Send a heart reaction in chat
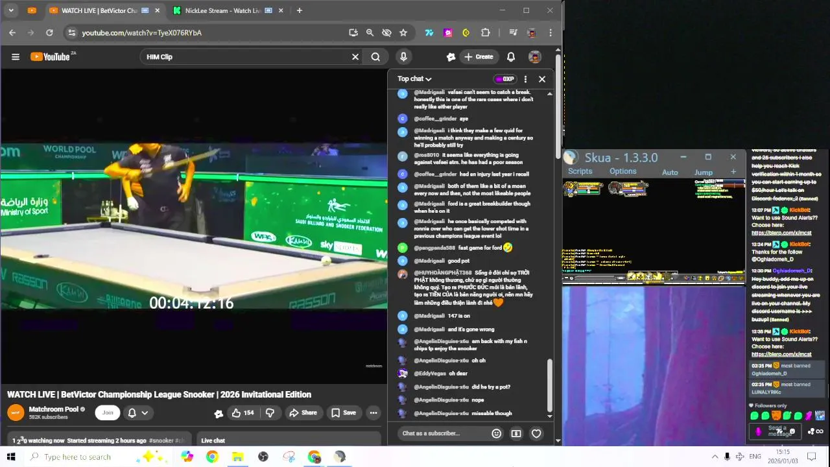The height and width of the screenshot is (467, 830). pyautogui.click(x=536, y=433)
